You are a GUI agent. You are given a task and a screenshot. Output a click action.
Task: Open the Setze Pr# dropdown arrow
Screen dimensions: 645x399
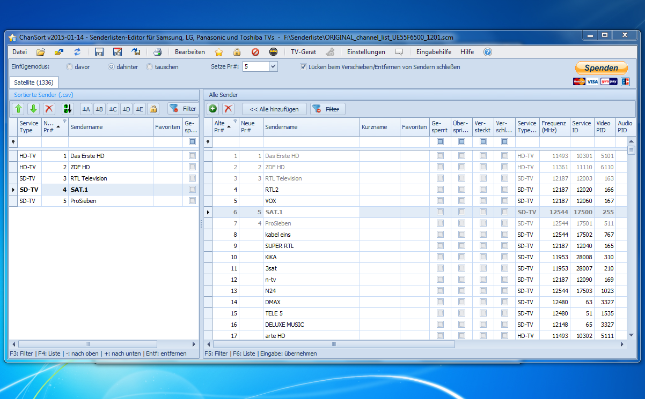click(x=273, y=67)
